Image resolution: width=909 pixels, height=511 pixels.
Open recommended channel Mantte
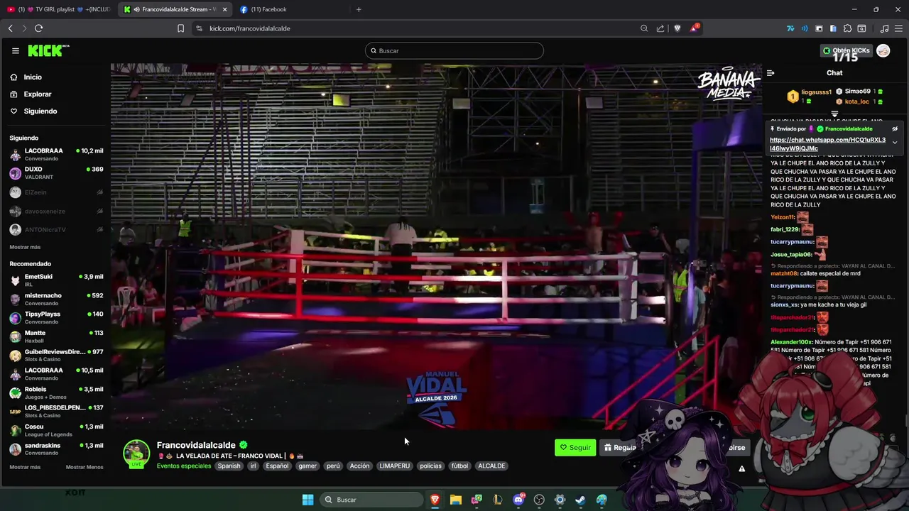[x=56, y=336]
